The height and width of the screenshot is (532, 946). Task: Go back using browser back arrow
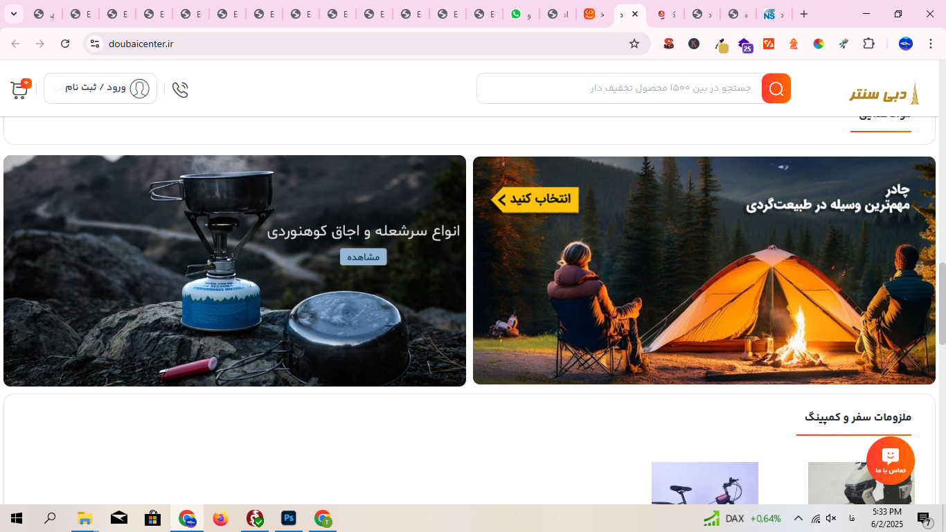pos(15,44)
